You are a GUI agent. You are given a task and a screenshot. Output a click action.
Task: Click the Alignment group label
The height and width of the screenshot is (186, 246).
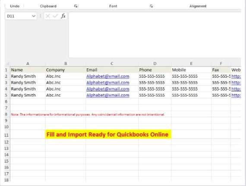click(198, 6)
